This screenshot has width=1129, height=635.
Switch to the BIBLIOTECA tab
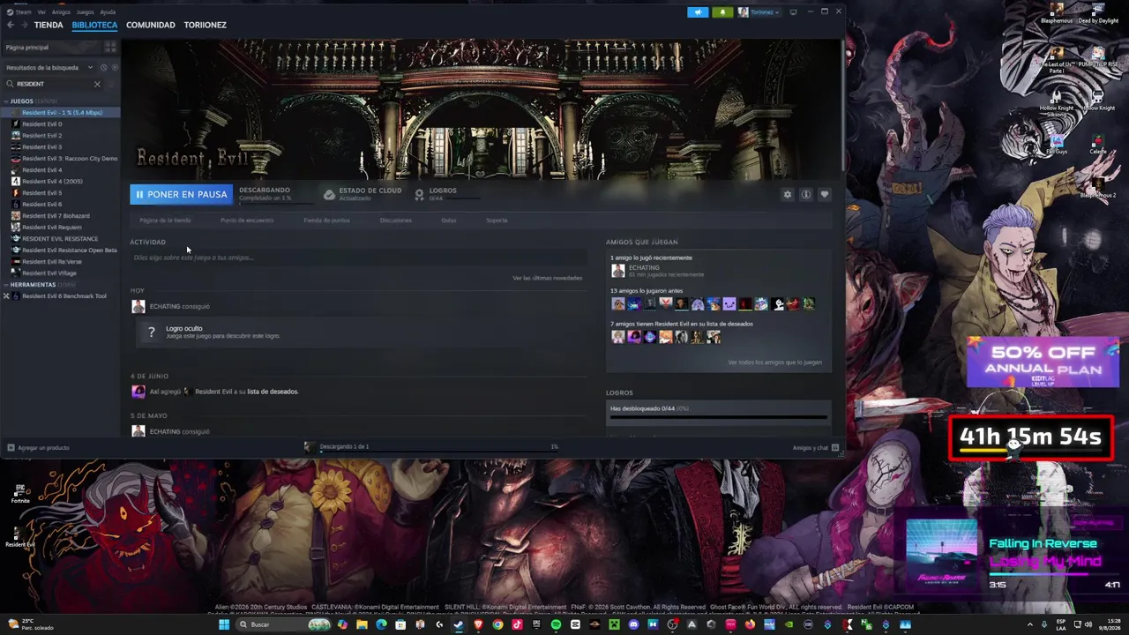(x=94, y=25)
